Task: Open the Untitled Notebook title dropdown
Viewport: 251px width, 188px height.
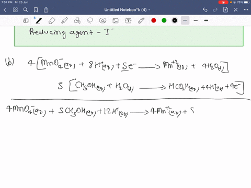Action: click(x=127, y=10)
